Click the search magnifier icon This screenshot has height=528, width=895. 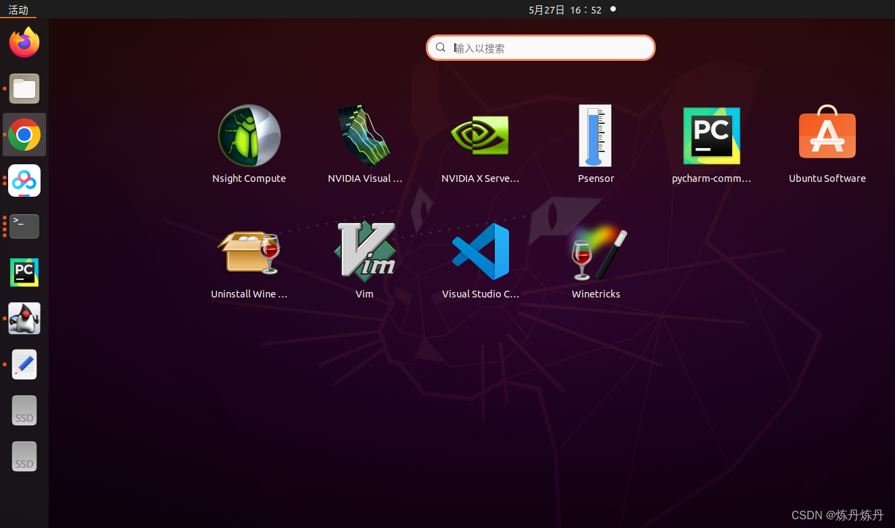pyautogui.click(x=441, y=47)
